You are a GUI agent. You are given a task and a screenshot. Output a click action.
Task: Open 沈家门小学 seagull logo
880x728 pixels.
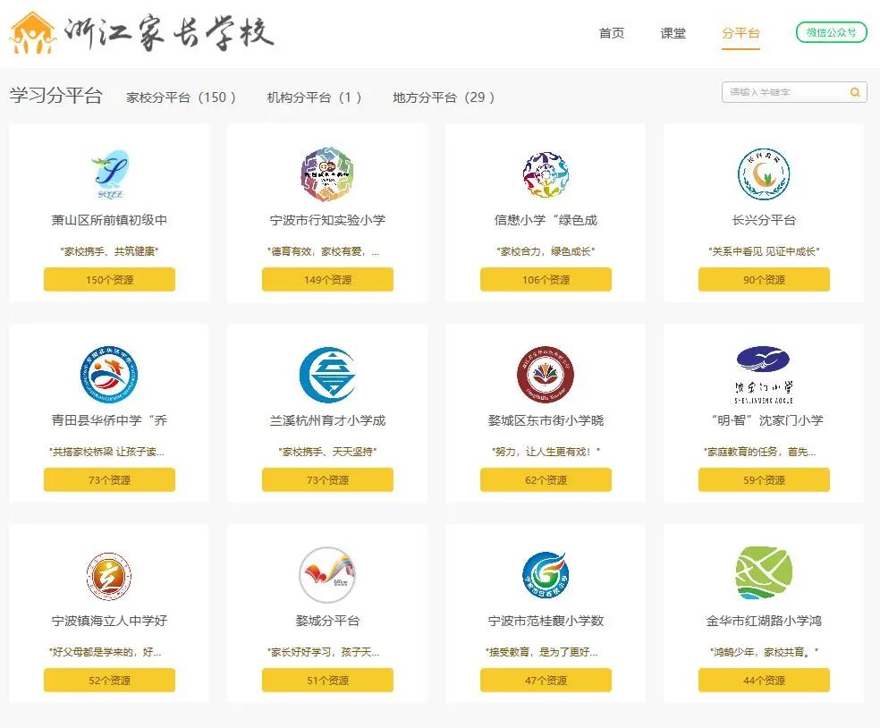tap(763, 375)
